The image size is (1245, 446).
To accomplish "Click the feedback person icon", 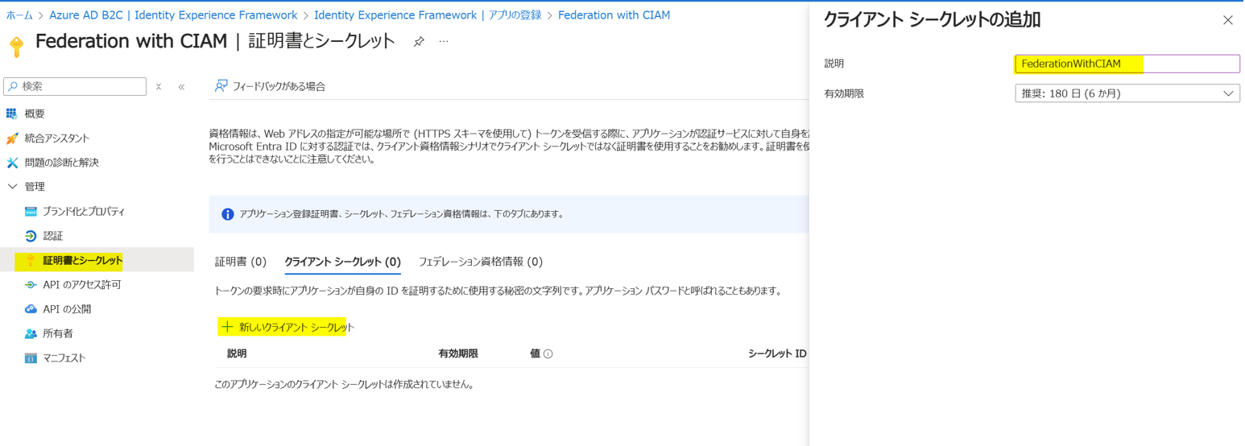I will coord(221,85).
